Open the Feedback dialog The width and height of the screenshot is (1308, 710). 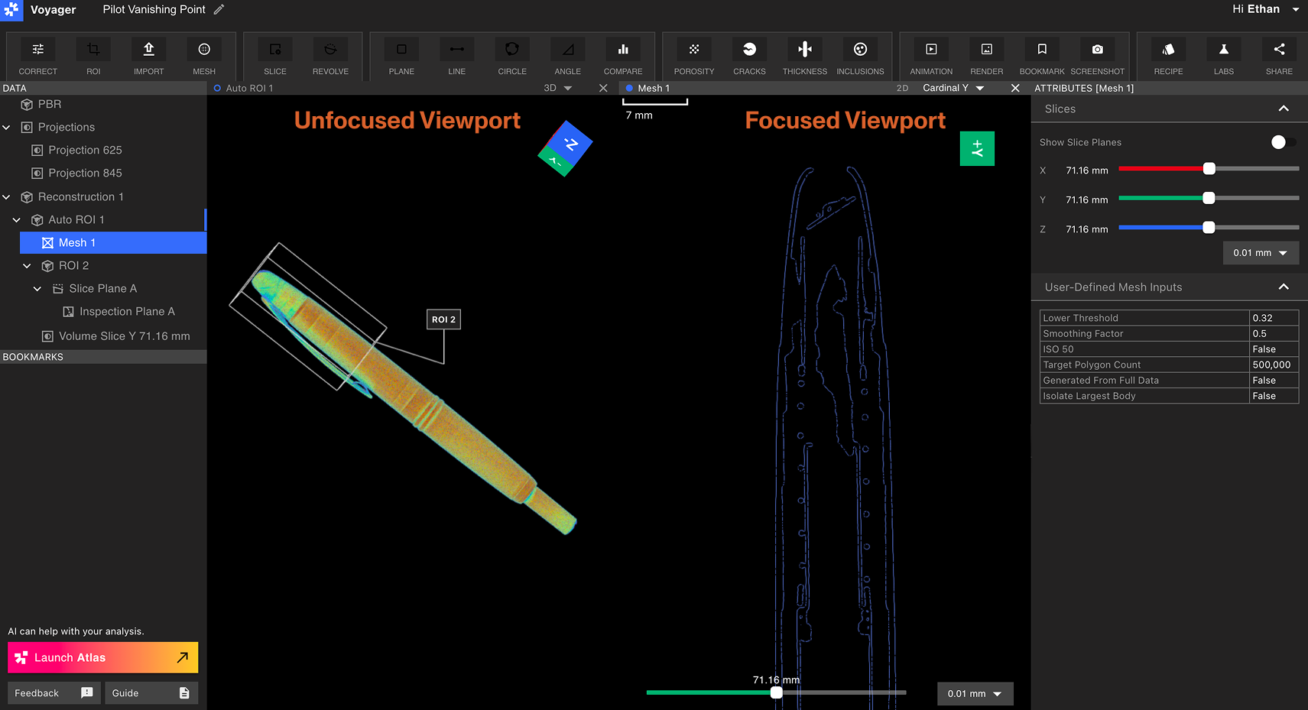[x=53, y=692]
